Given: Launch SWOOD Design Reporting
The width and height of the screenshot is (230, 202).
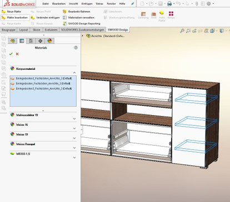Looking at the screenshot, I should [x=82, y=24].
